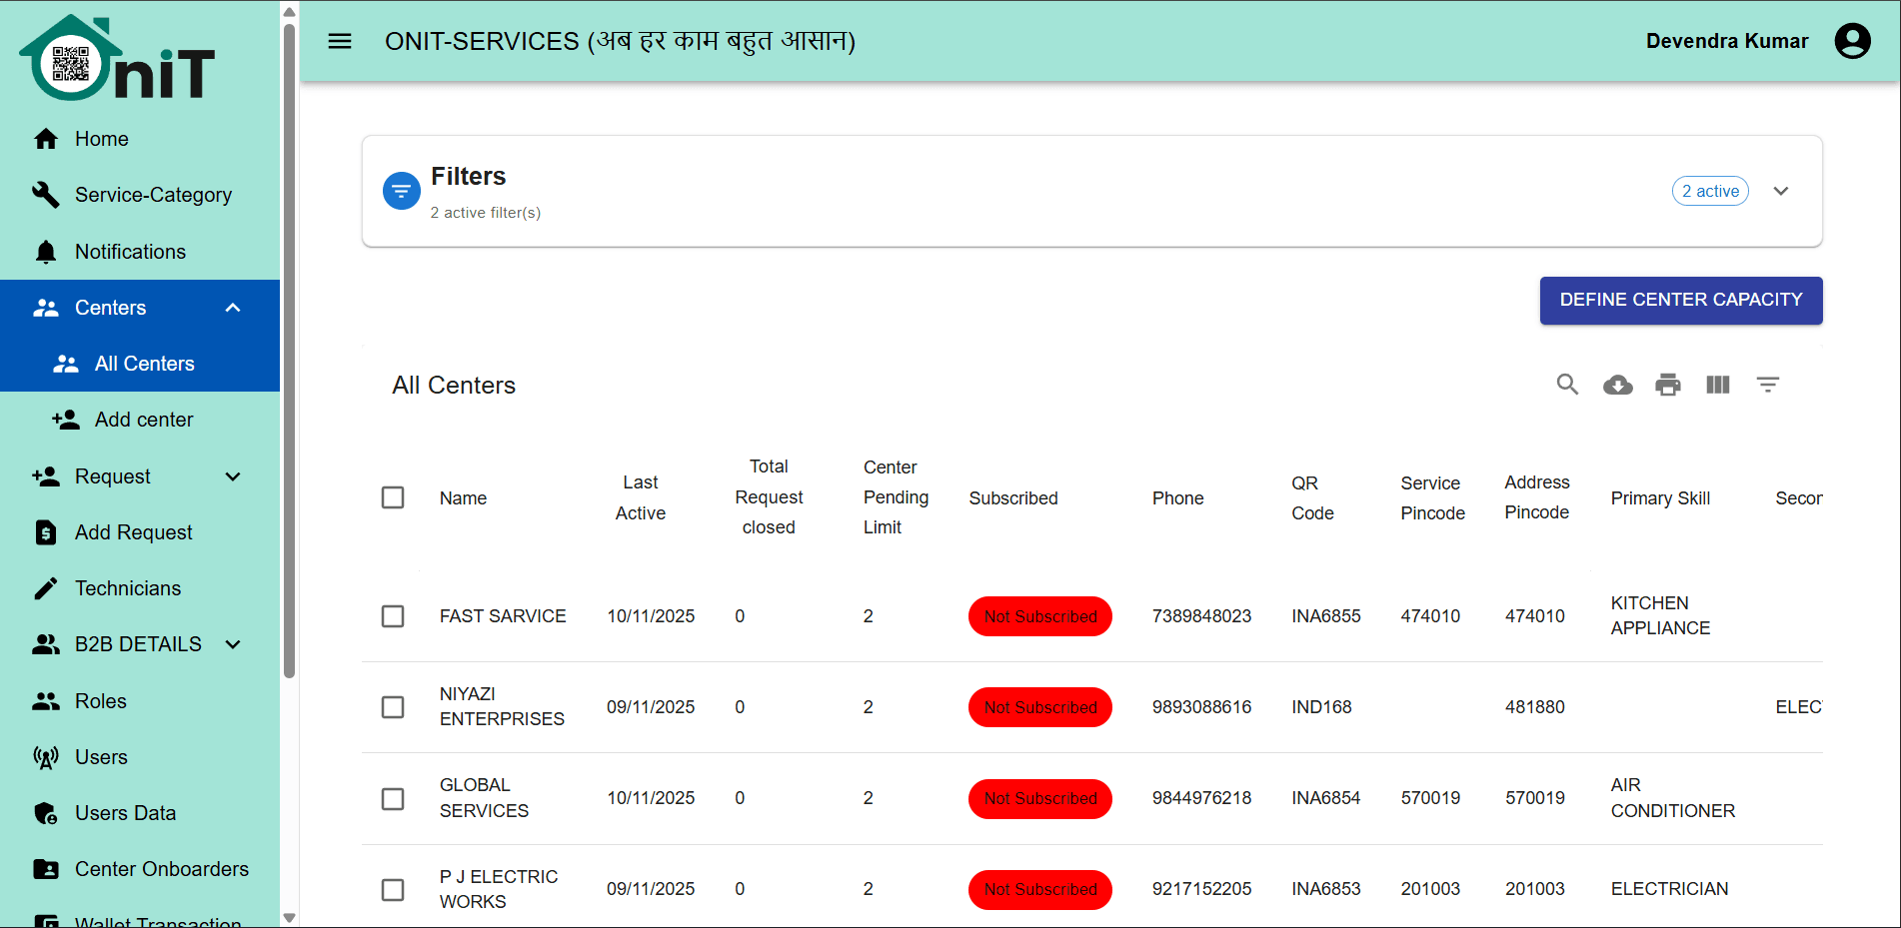The width and height of the screenshot is (1901, 928).
Task: Click the Service-Category wrench icon
Action: (46, 195)
